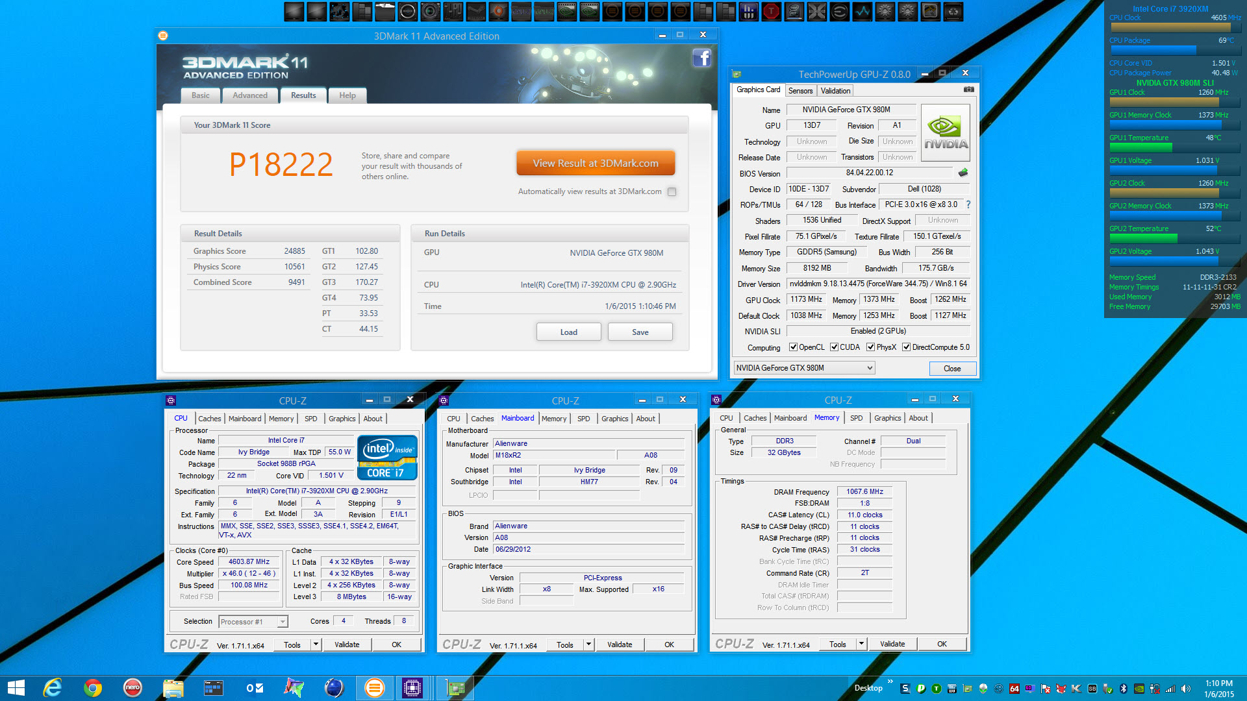Launch Origin from the top dock
Viewport: 1247px width, 701px height.
[x=498, y=11]
